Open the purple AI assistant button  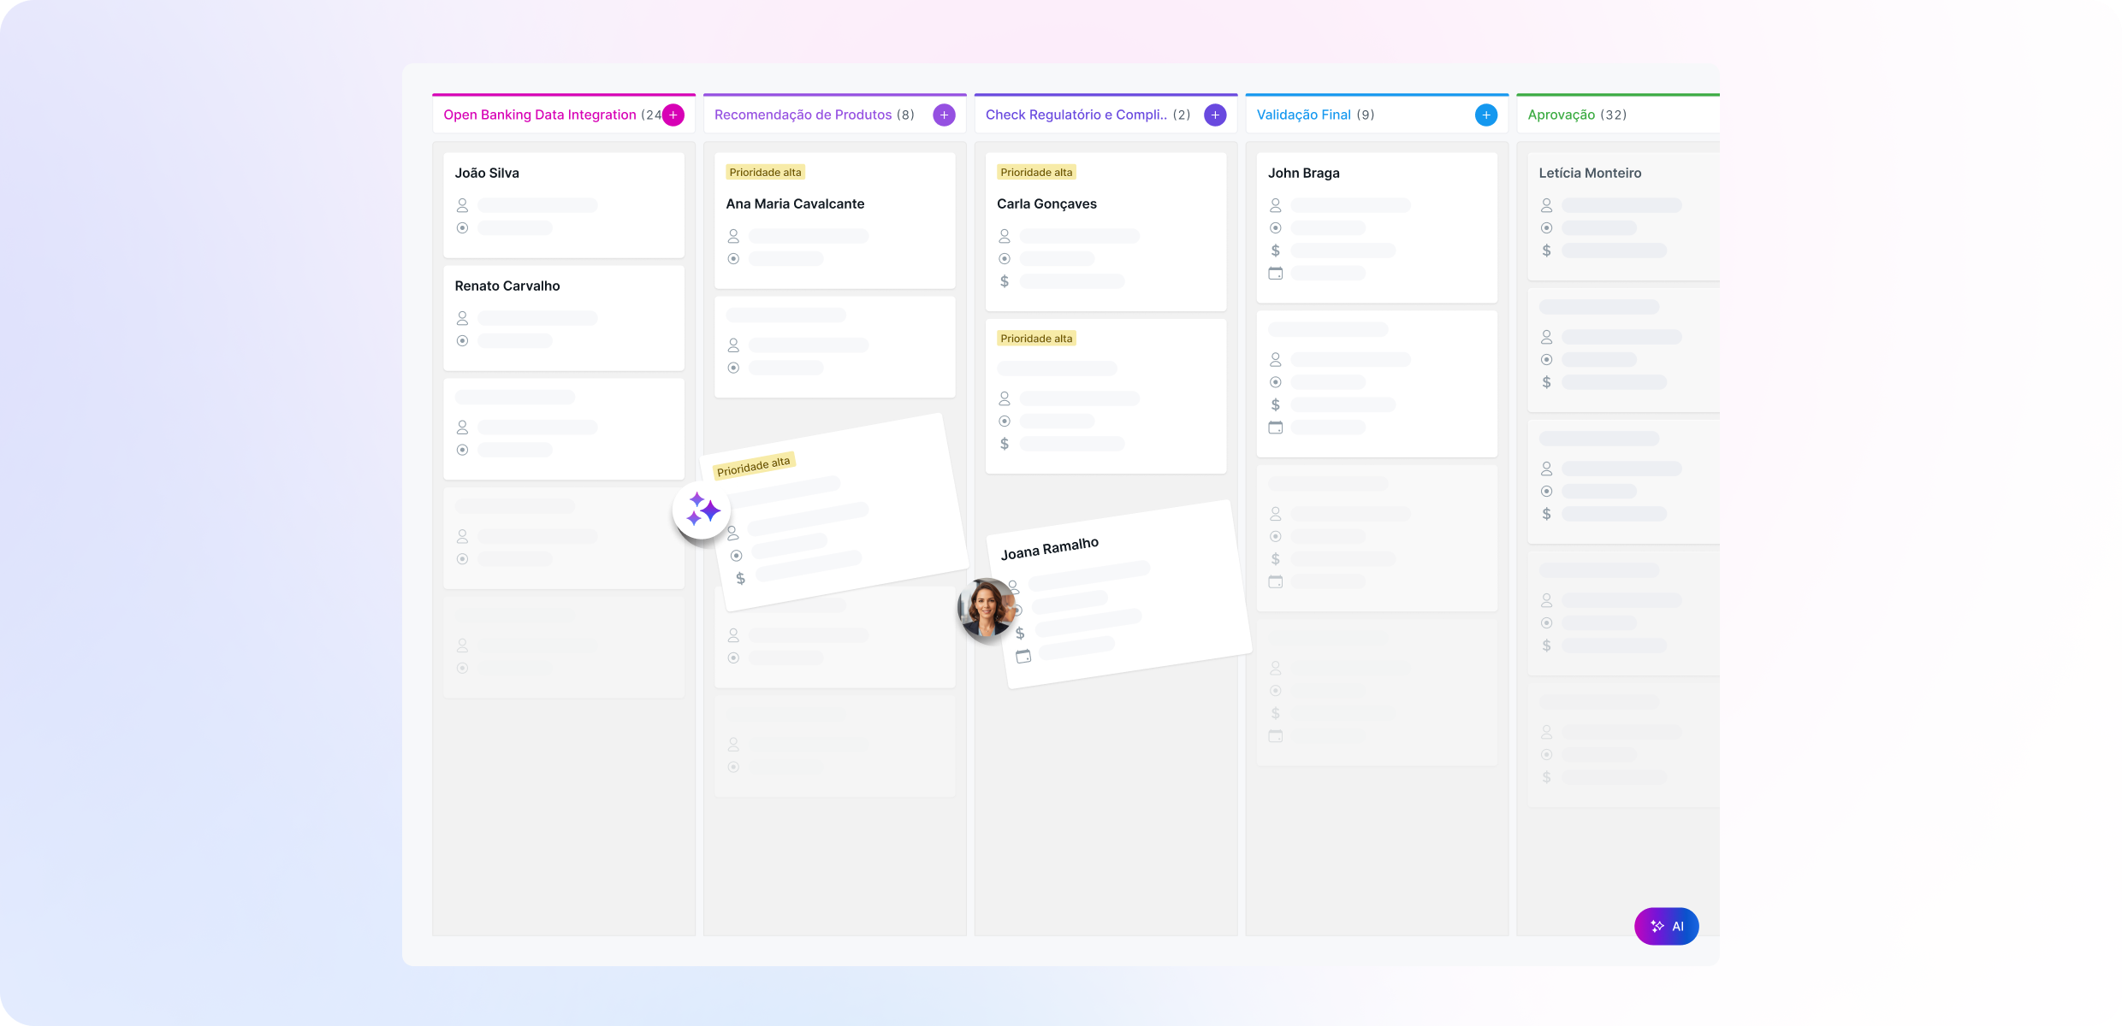(x=1666, y=926)
